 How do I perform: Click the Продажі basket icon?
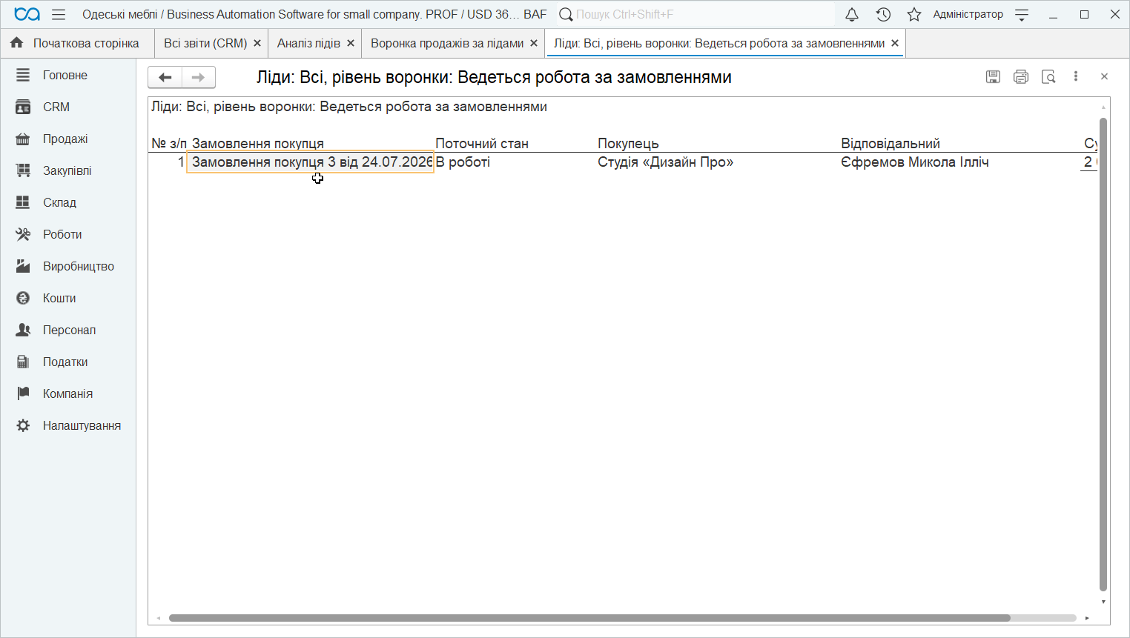click(23, 139)
